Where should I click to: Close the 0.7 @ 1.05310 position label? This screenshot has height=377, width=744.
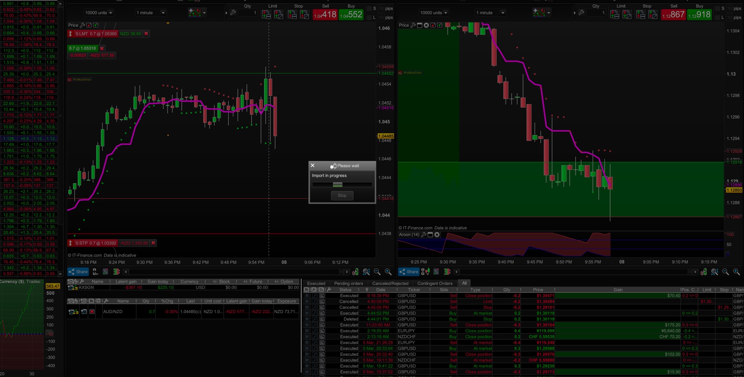pyautogui.click(x=102, y=49)
